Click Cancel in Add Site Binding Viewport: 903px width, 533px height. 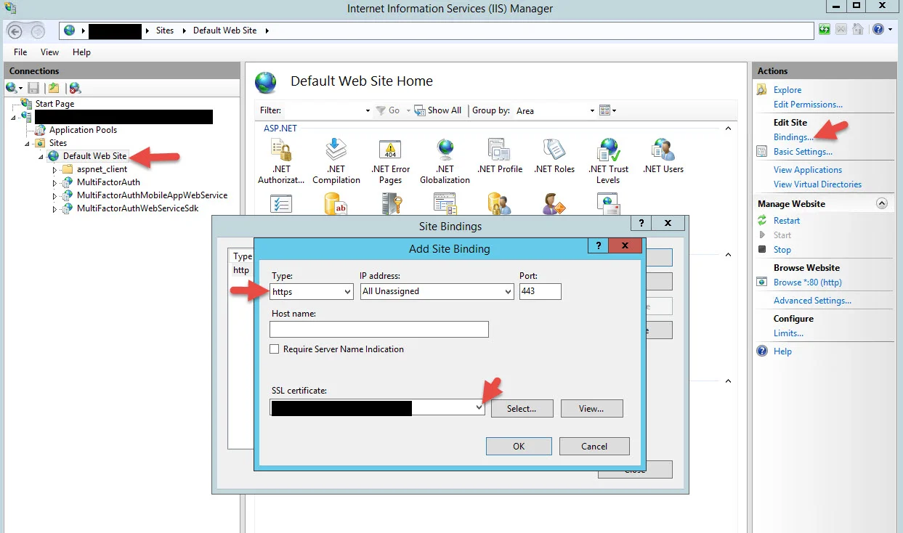(594, 446)
